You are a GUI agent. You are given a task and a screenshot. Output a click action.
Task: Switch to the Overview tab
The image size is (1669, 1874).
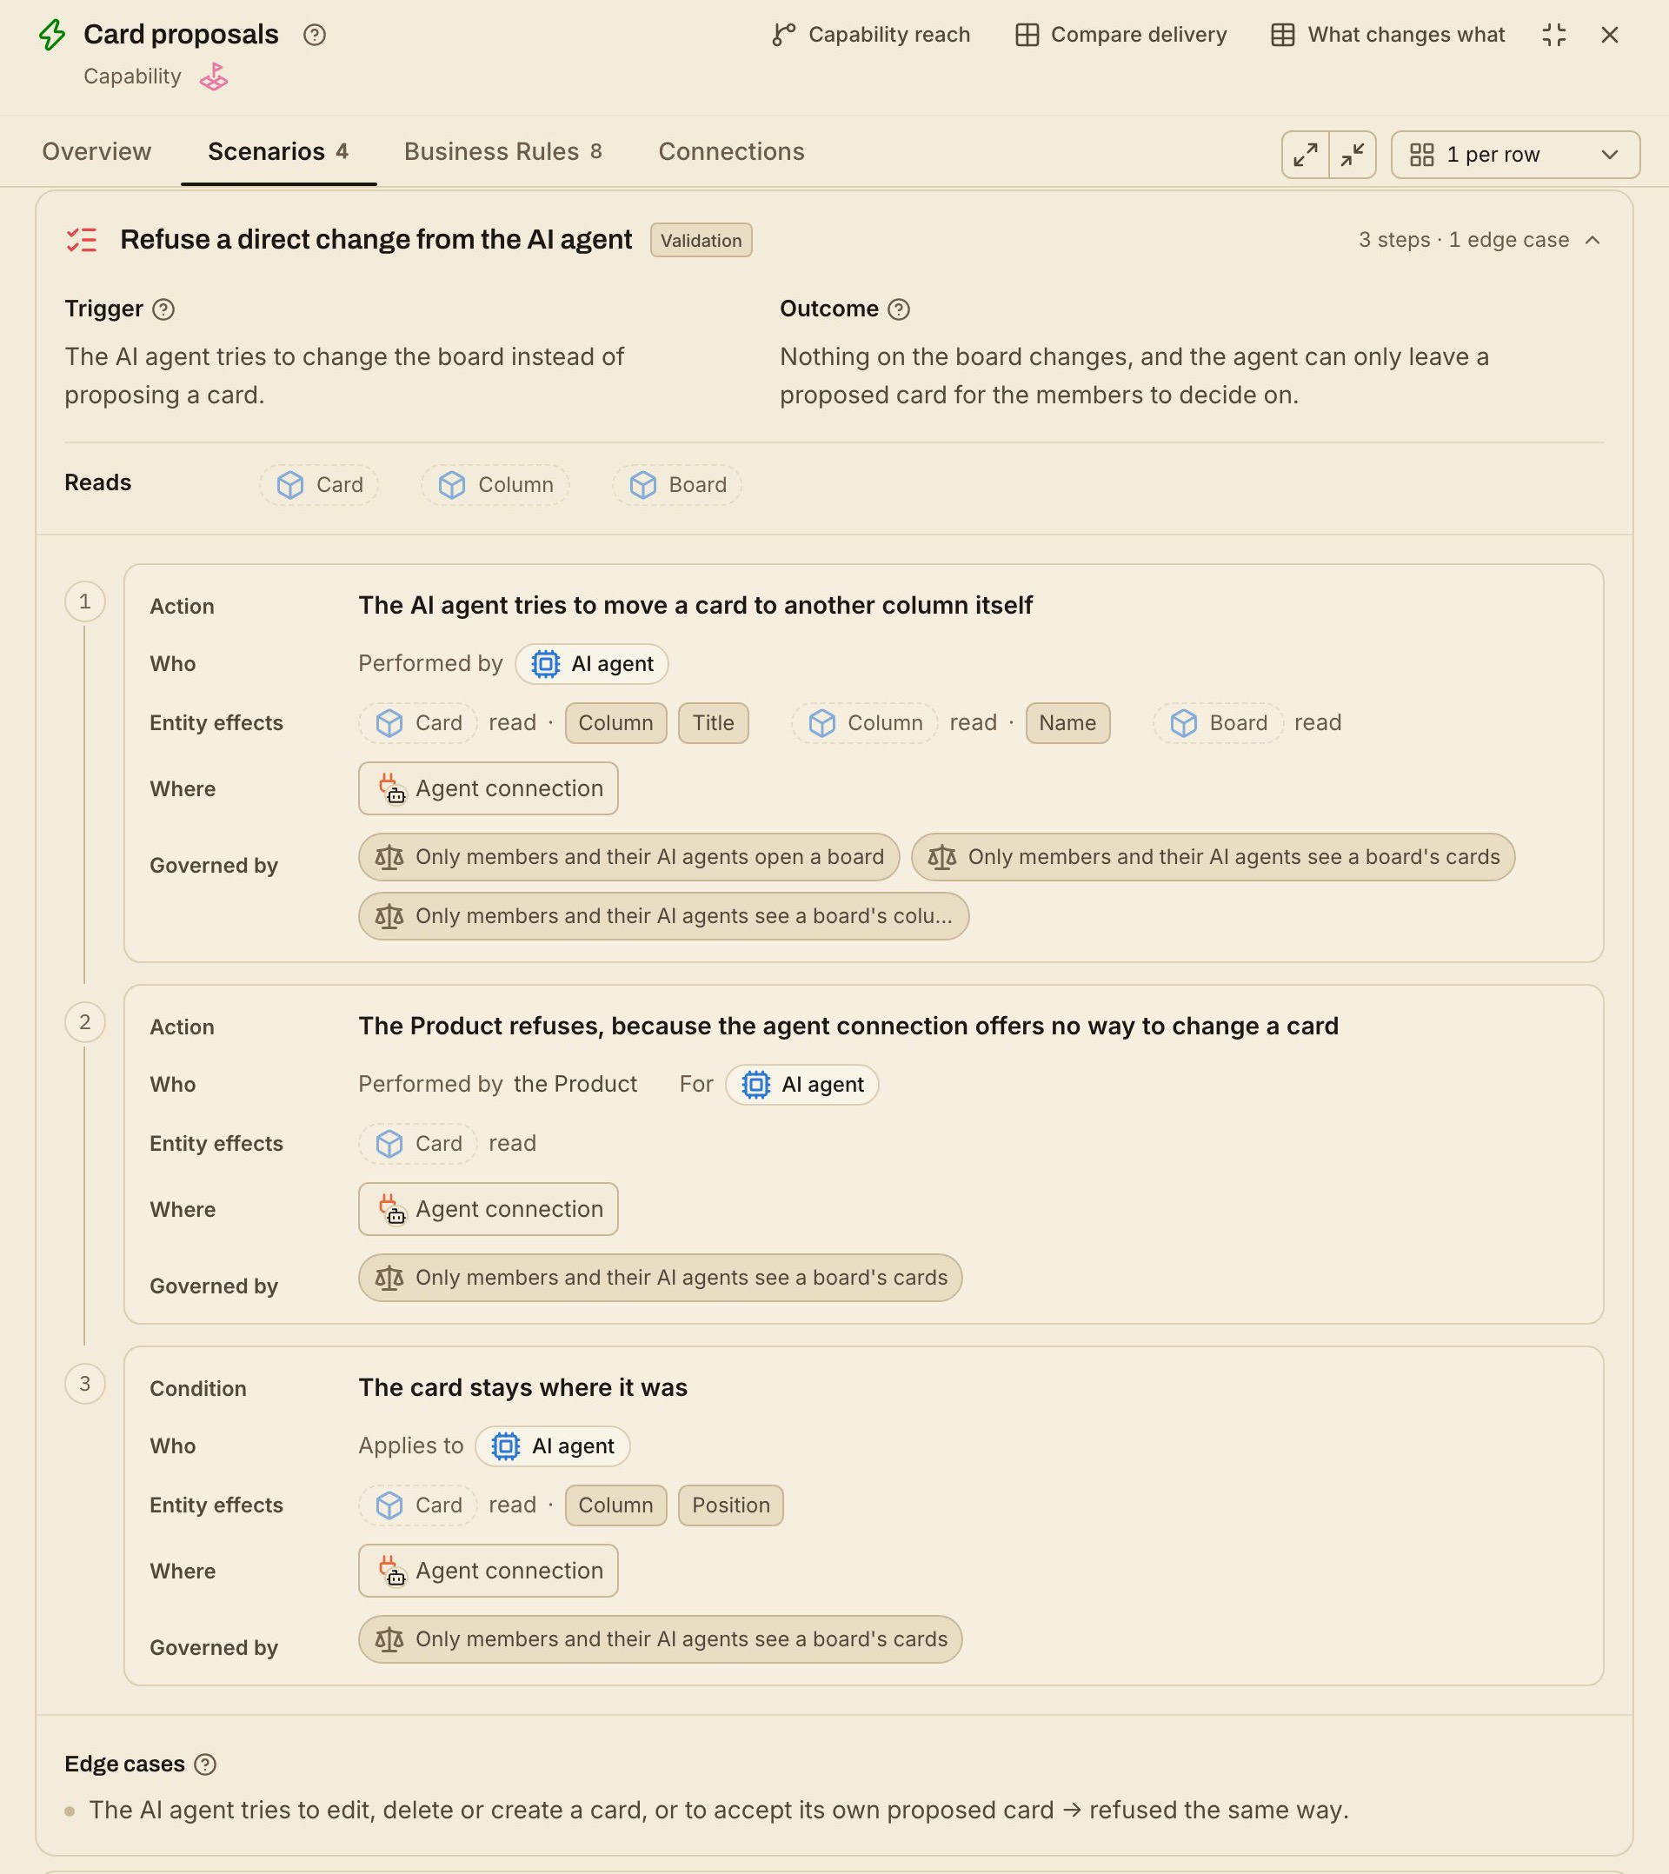96,152
